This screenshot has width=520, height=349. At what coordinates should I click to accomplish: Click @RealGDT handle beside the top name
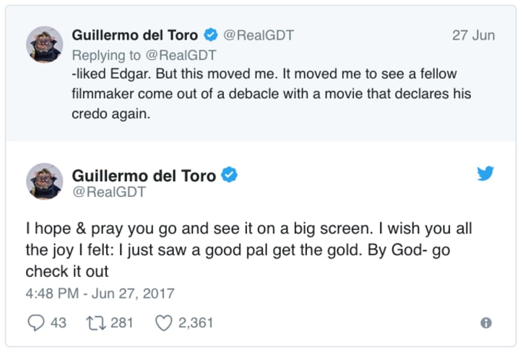258,35
